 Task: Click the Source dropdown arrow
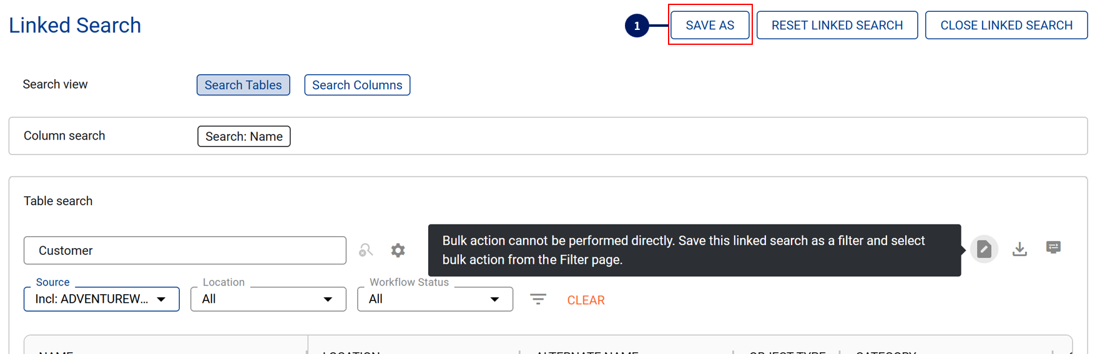point(162,300)
